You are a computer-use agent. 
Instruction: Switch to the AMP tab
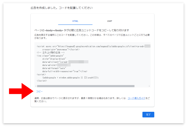(x=110, y=21)
